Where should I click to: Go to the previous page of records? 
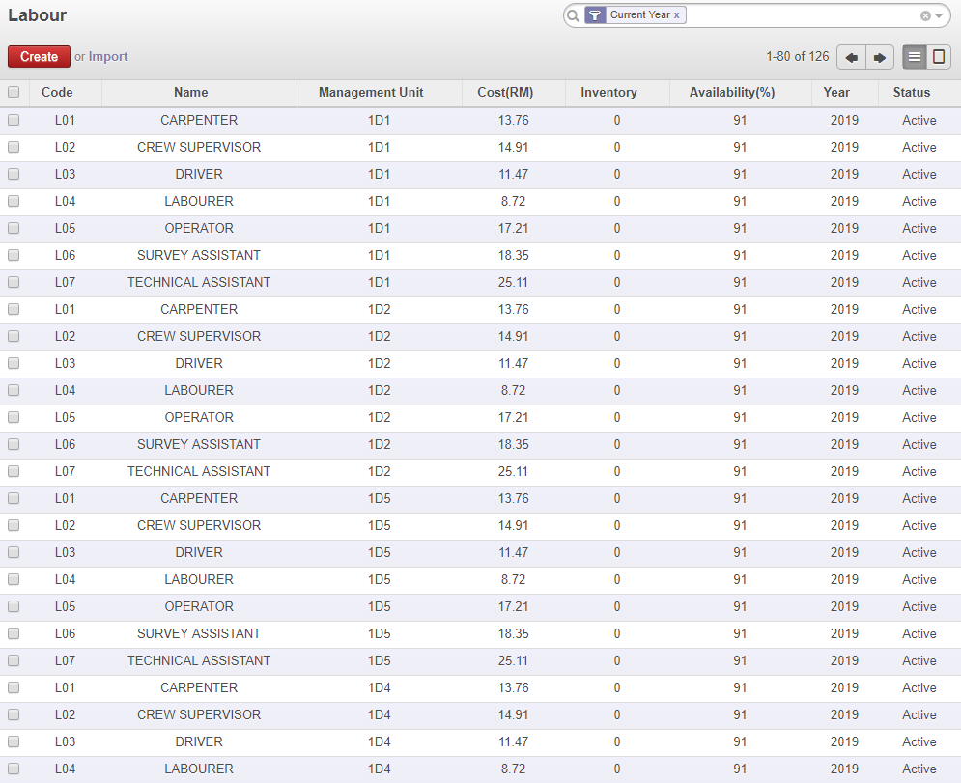(x=851, y=57)
